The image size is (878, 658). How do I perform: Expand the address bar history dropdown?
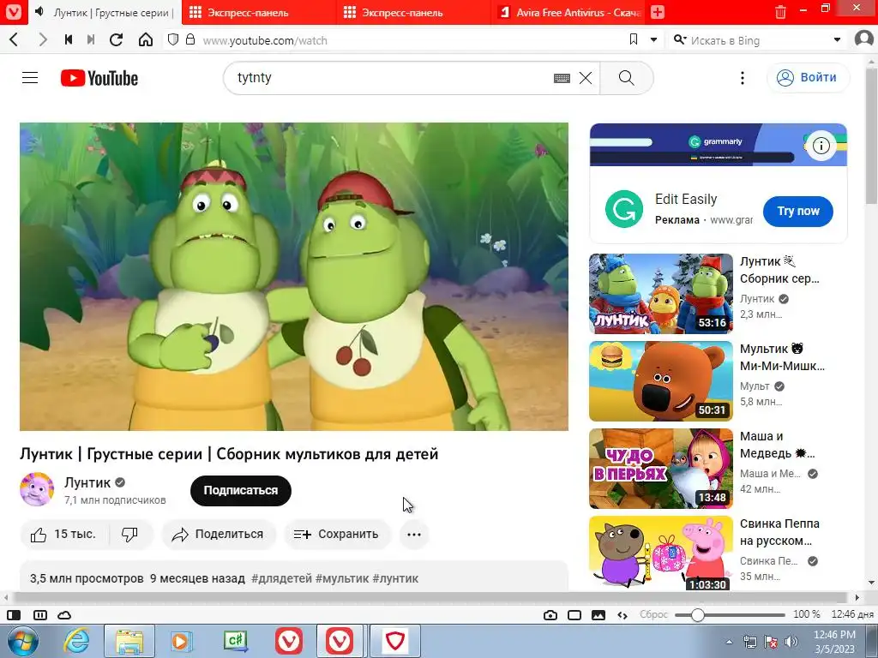point(653,39)
